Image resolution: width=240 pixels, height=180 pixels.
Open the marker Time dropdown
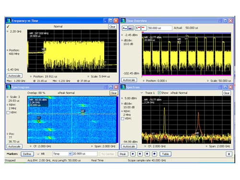point(70,154)
